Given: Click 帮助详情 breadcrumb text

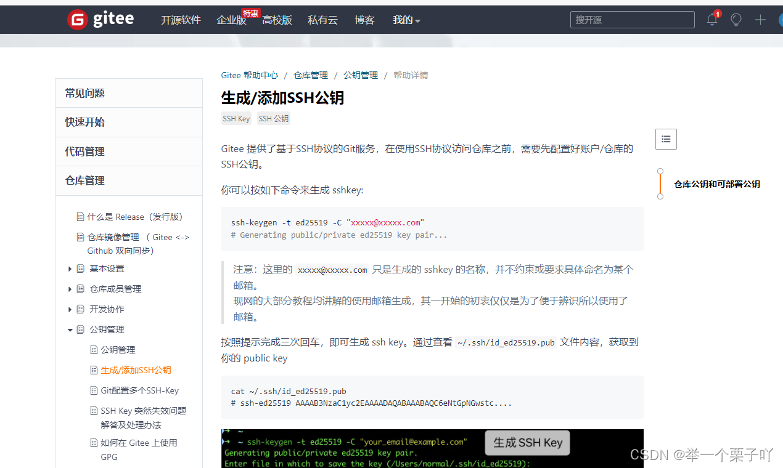Looking at the screenshot, I should point(411,75).
